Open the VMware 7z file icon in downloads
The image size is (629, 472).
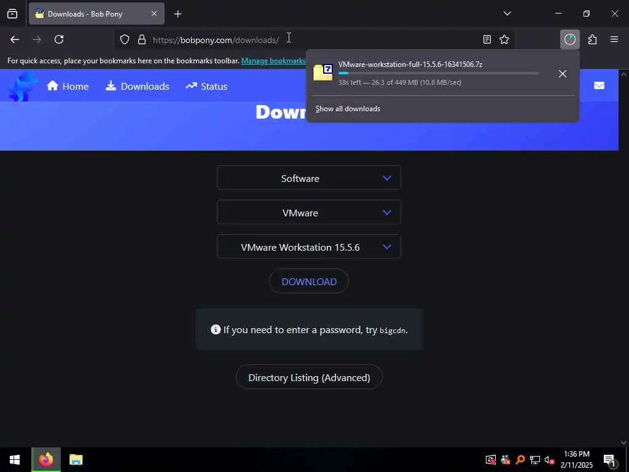(x=323, y=73)
